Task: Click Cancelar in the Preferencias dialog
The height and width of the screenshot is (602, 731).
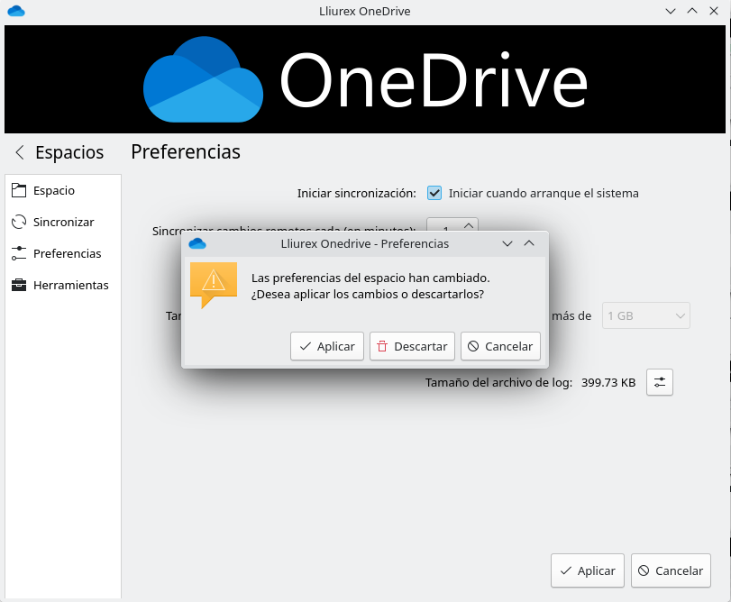Action: pyautogui.click(x=500, y=346)
